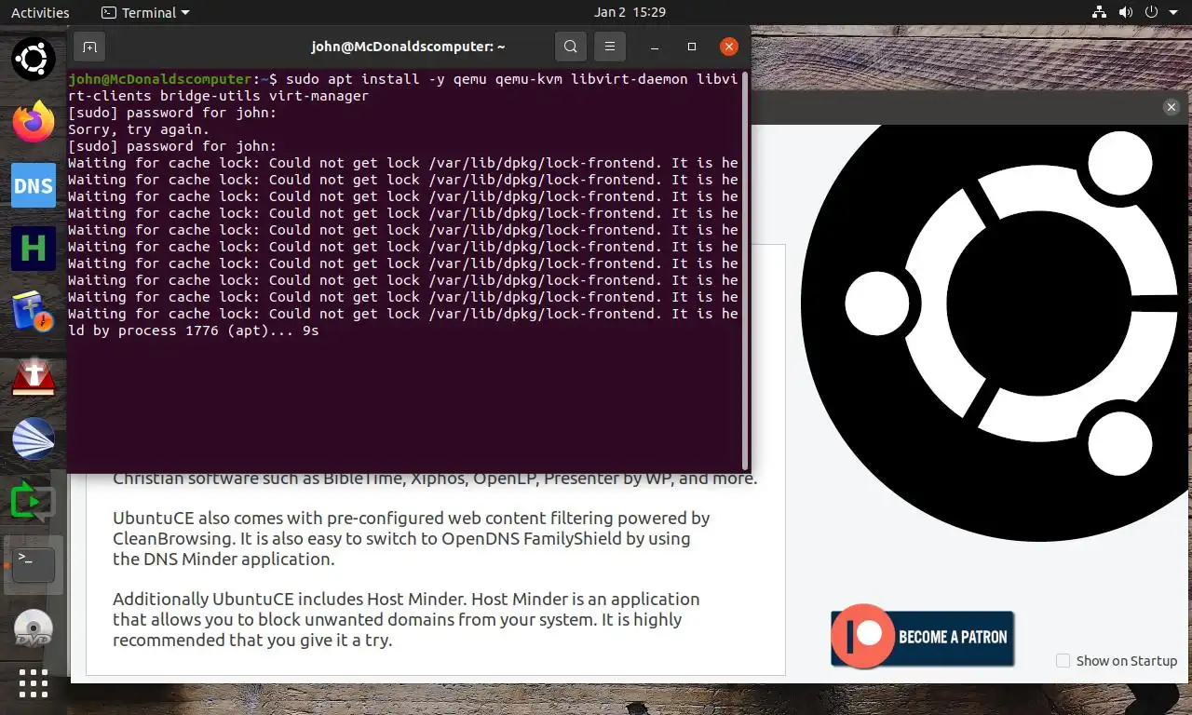The width and height of the screenshot is (1192, 715).
Task: Open the clock and calendar at Jan 2 15:29
Action: (630, 13)
